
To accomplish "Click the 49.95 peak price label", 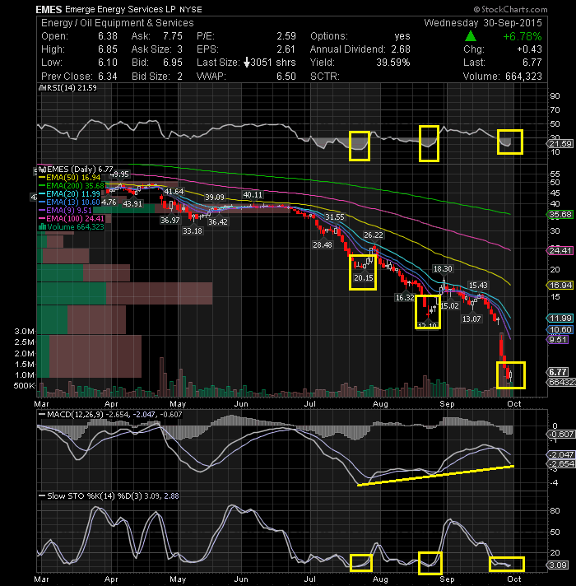I will [x=120, y=174].
